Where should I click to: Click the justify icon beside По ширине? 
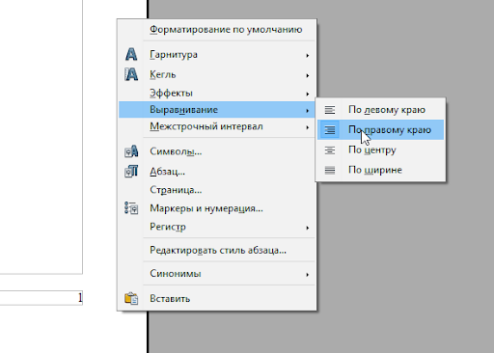point(330,170)
